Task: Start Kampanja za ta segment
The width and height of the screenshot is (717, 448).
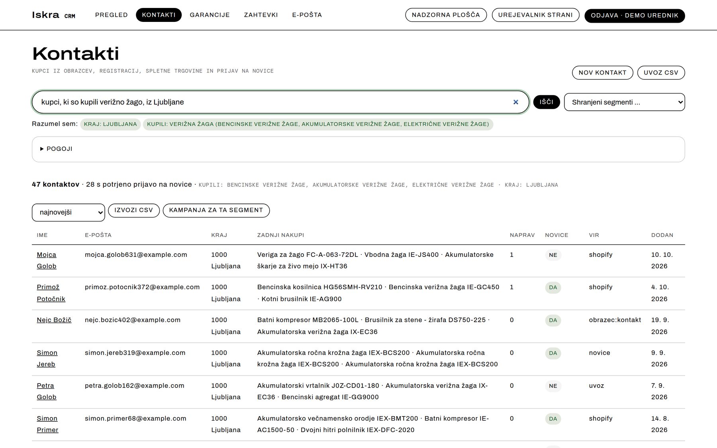Action: tap(216, 210)
